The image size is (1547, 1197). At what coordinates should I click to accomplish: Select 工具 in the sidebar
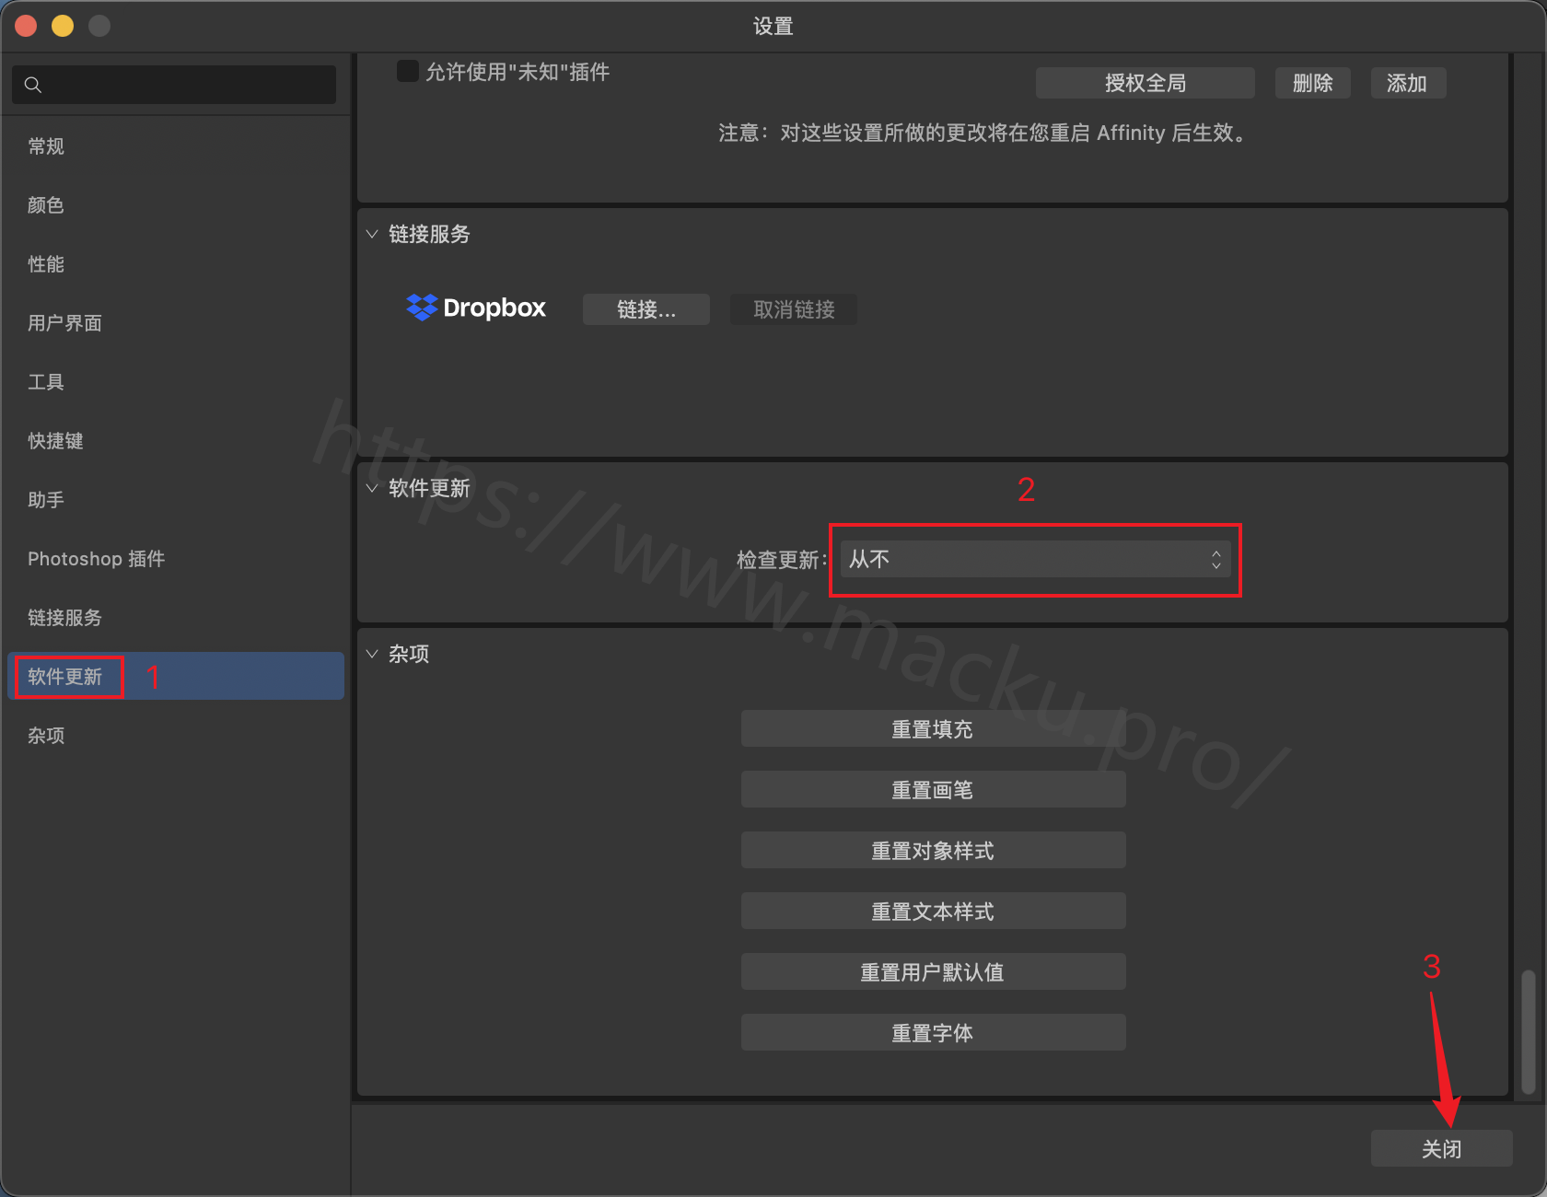point(175,382)
